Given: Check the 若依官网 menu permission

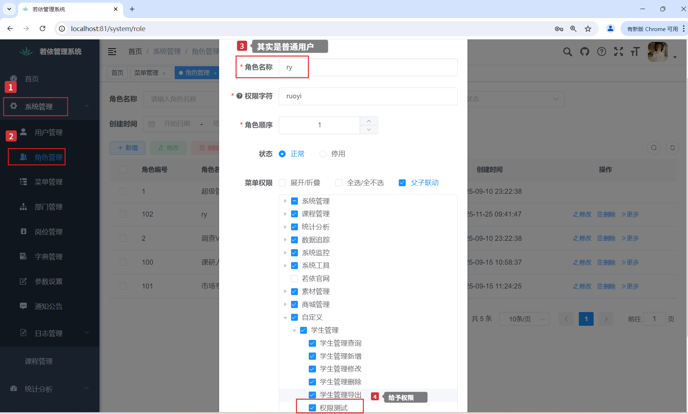Looking at the screenshot, I should [295, 278].
